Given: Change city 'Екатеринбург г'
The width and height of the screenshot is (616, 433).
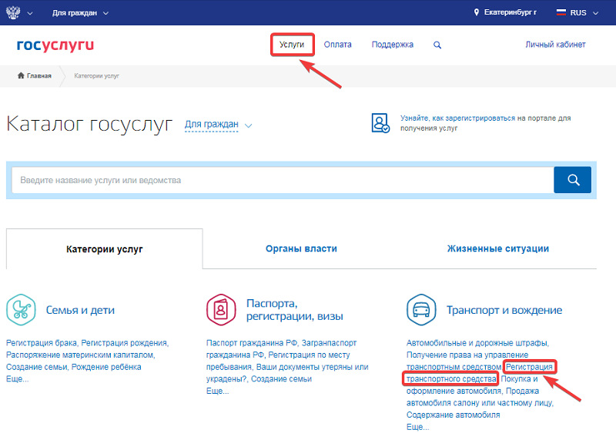Looking at the screenshot, I should coord(510,12).
